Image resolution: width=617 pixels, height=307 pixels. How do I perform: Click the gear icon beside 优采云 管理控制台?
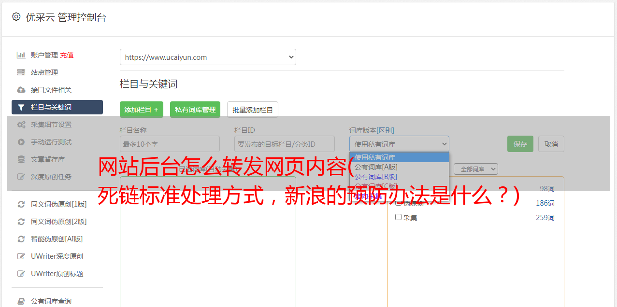click(x=16, y=17)
